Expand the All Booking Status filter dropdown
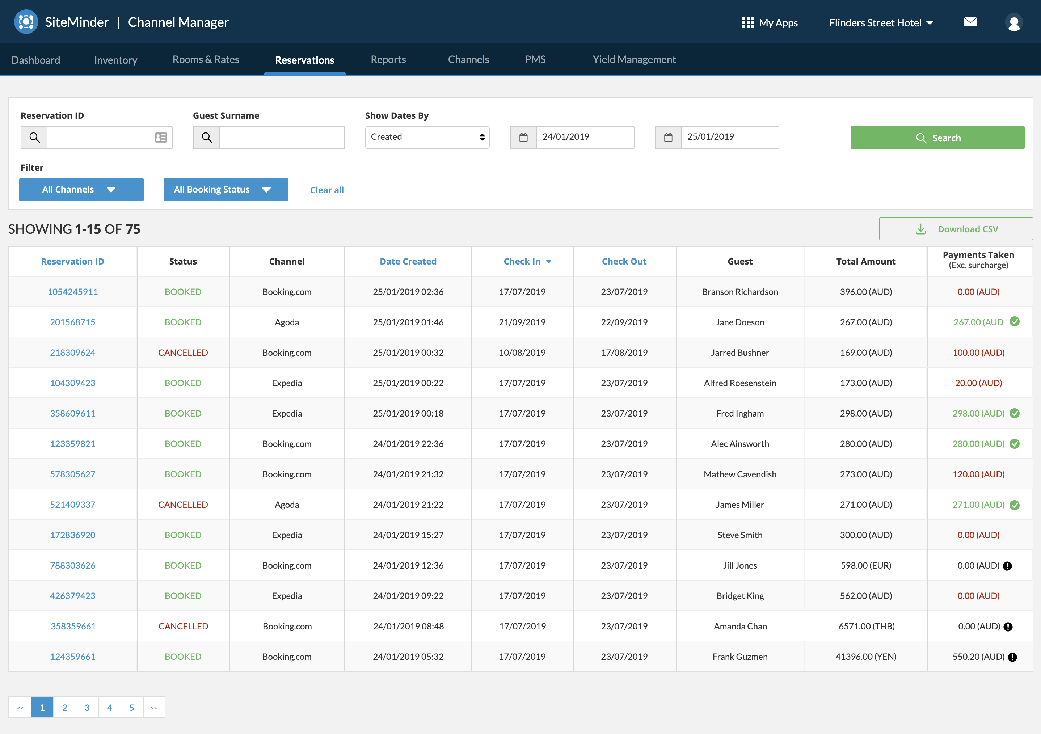Screen dimensions: 1041x734 click(226, 190)
